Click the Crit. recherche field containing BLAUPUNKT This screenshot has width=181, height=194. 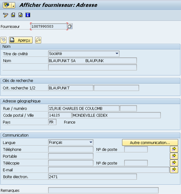[71, 88]
